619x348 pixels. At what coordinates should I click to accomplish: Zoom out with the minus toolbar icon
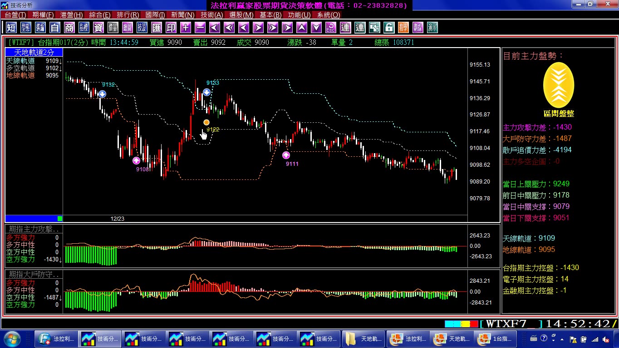tap(200, 28)
